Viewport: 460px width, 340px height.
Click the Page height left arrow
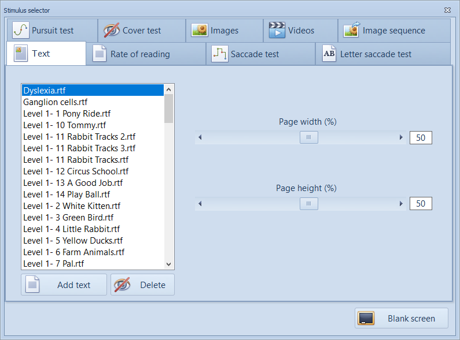200,204
